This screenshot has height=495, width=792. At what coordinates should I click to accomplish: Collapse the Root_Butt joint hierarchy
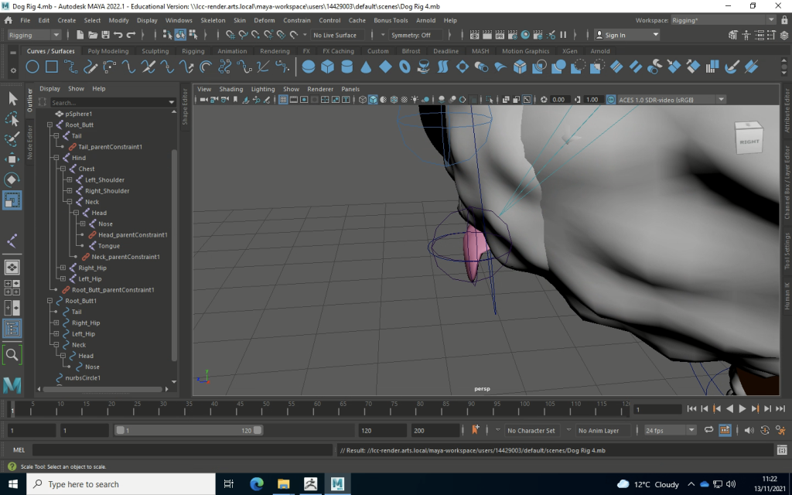pyautogui.click(x=49, y=125)
